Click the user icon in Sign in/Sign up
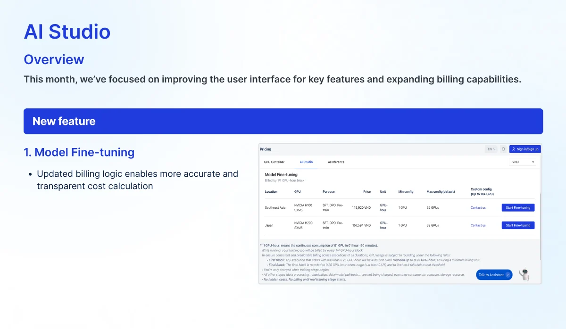 tap(514, 149)
